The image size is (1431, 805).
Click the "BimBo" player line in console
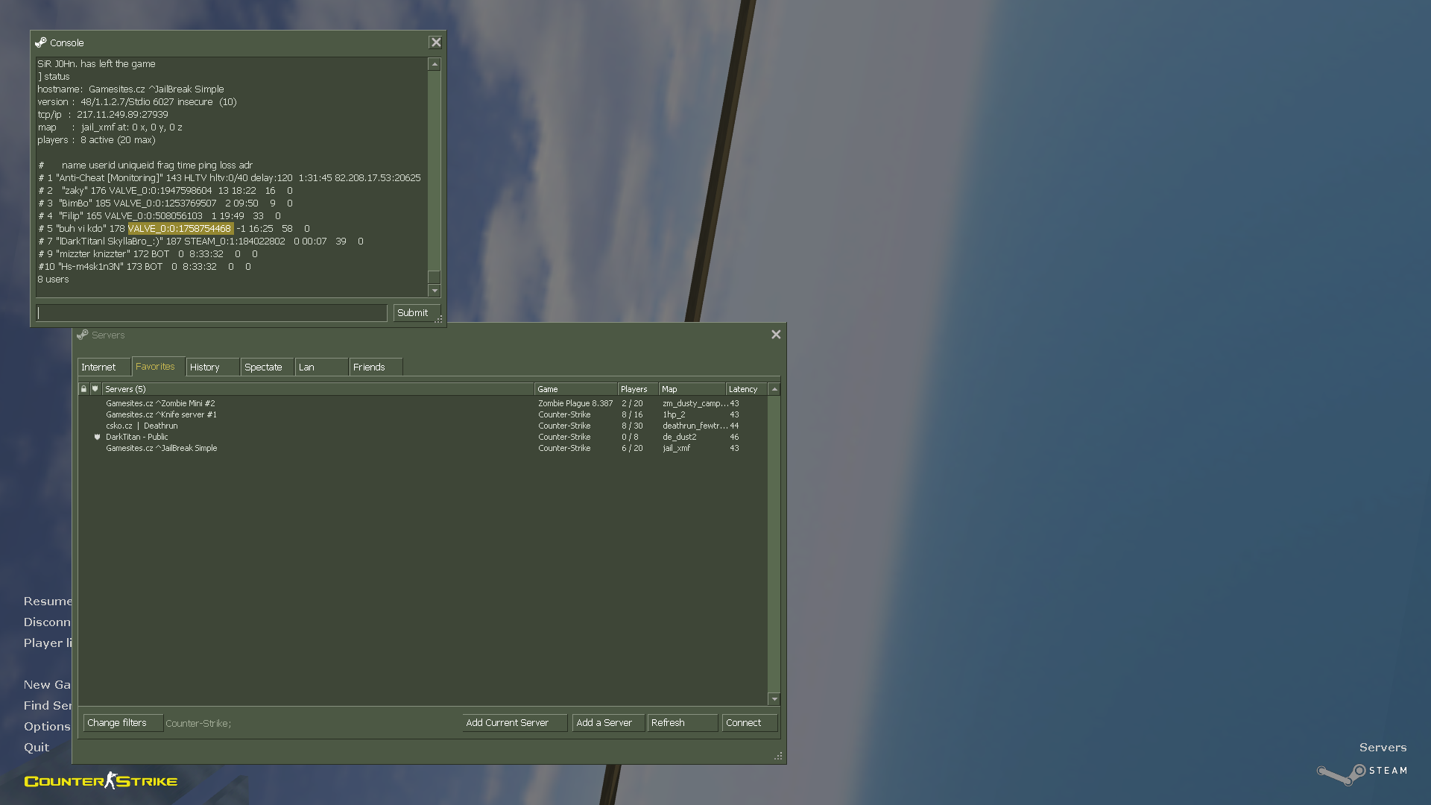point(165,203)
